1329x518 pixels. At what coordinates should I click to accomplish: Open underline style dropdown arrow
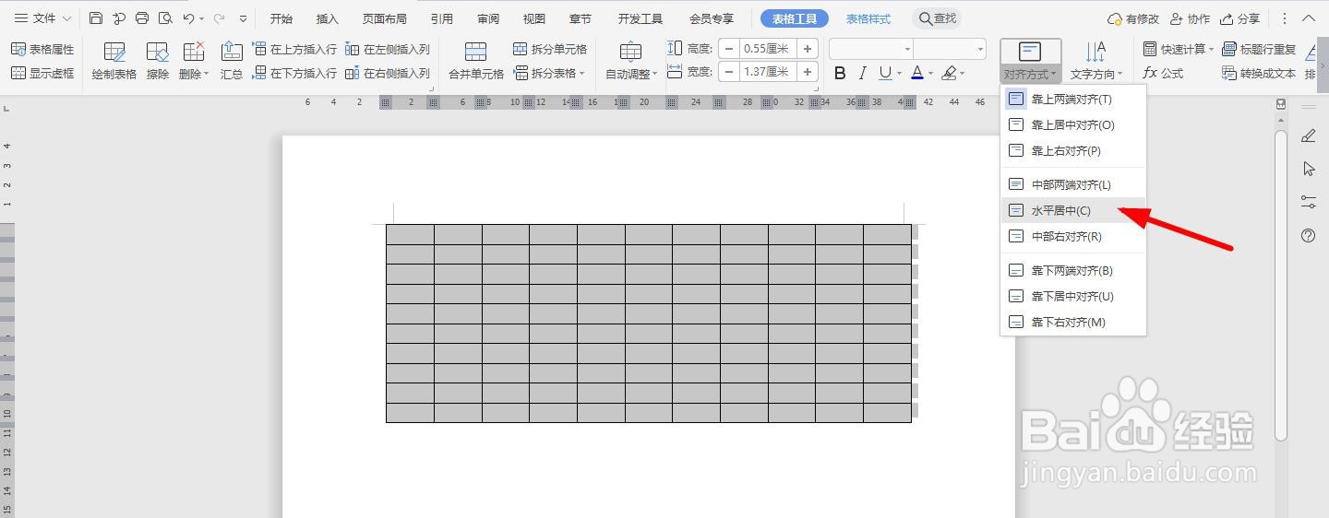coord(899,74)
